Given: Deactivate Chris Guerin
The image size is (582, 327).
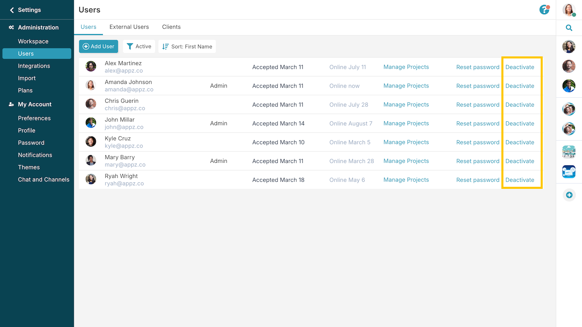Looking at the screenshot, I should 520,105.
